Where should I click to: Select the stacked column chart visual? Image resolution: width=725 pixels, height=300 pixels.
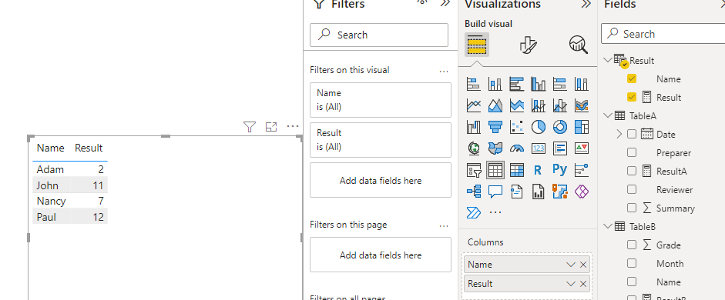coord(495,84)
